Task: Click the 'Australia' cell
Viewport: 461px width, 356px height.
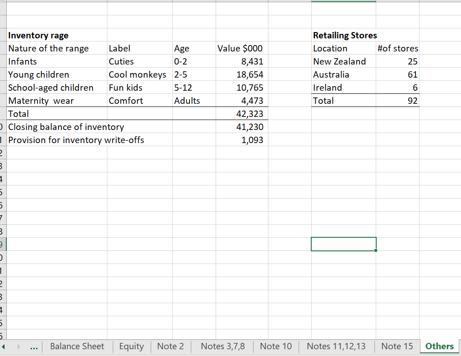Action: point(343,74)
